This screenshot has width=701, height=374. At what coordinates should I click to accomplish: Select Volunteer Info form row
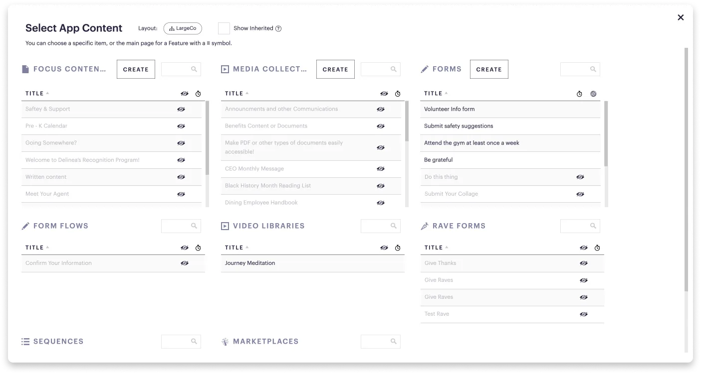pyautogui.click(x=510, y=109)
